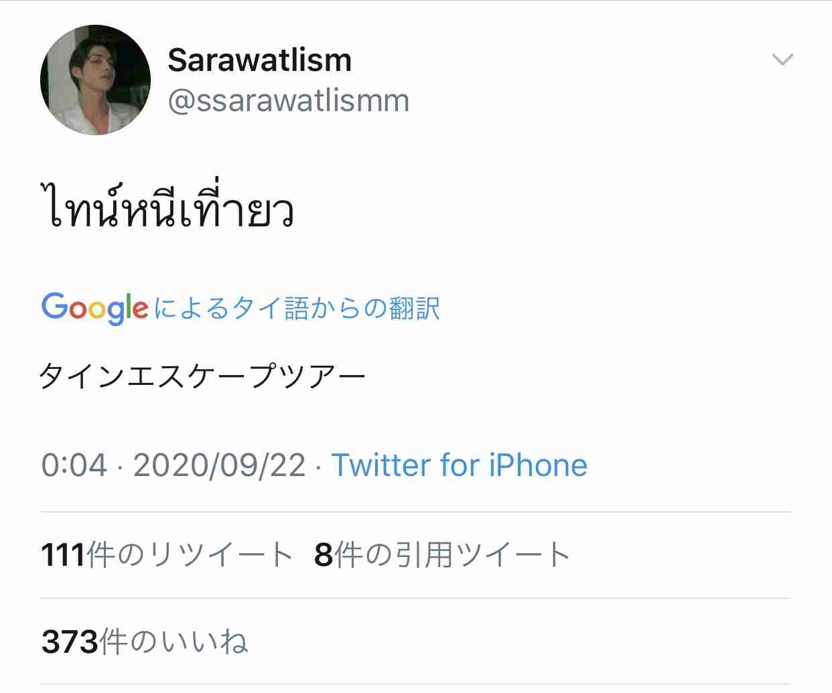Click the Sarawatlism display name

point(260,59)
